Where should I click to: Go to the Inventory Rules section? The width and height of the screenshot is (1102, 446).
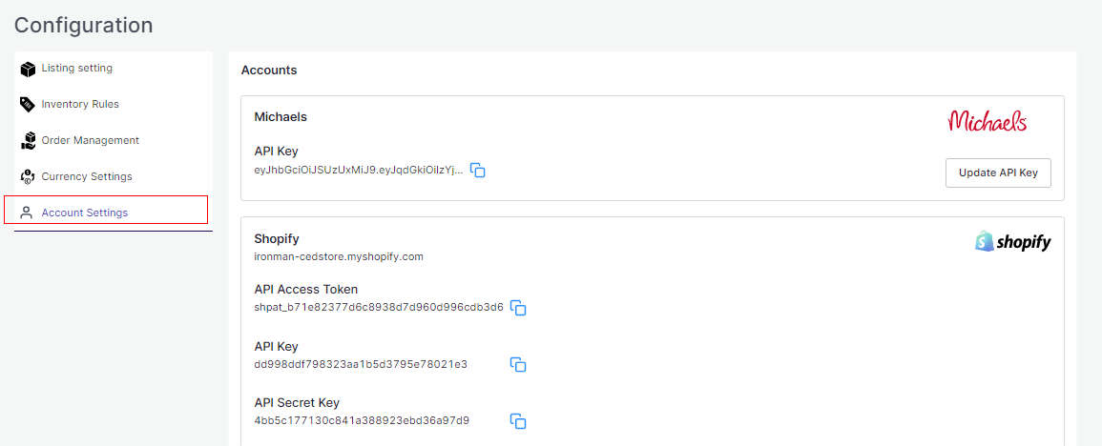(80, 105)
